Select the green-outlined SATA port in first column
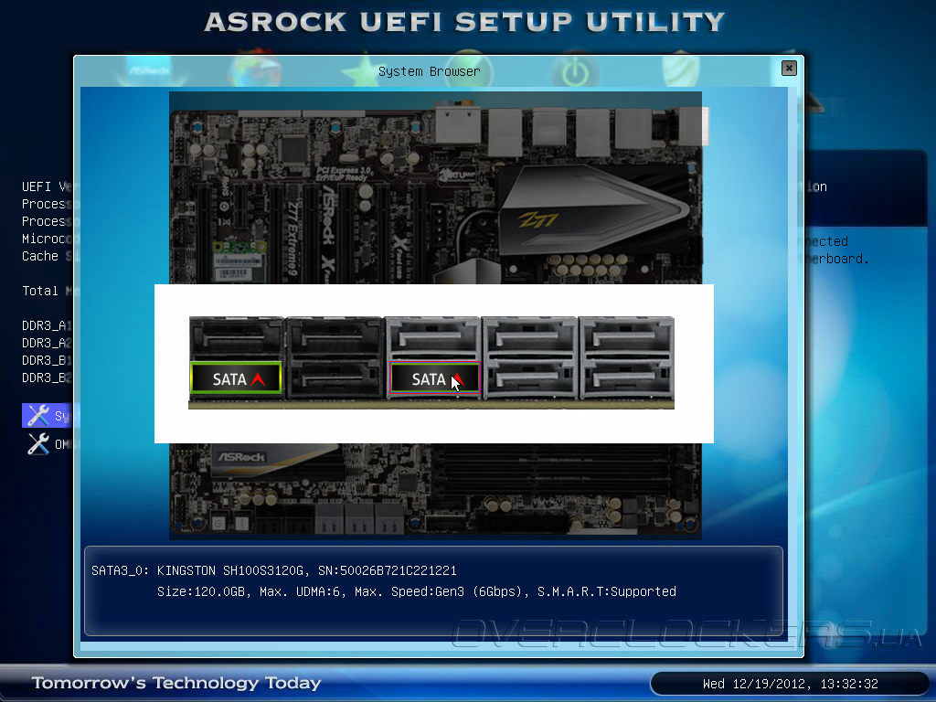Image resolution: width=936 pixels, height=702 pixels. [x=236, y=378]
